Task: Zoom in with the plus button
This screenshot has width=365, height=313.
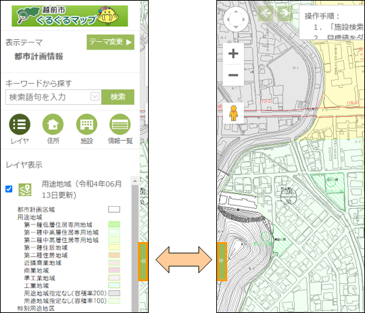Action: 233,53
